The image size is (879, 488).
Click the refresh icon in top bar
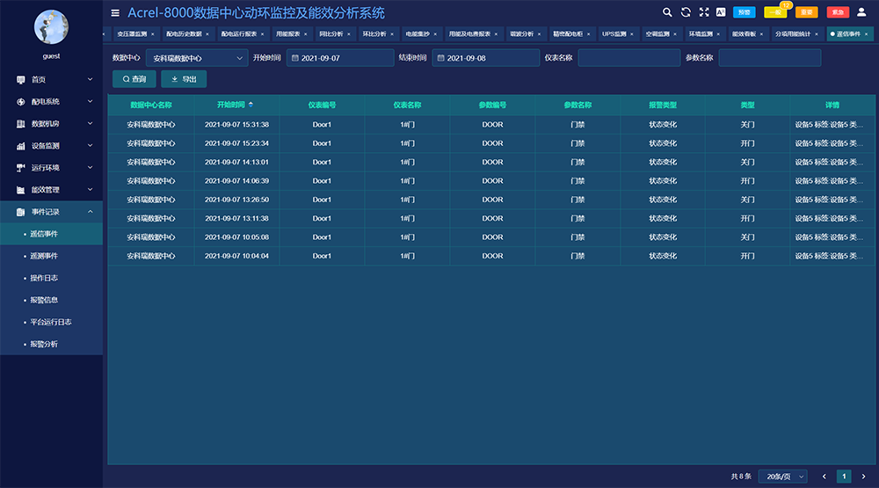(x=686, y=12)
